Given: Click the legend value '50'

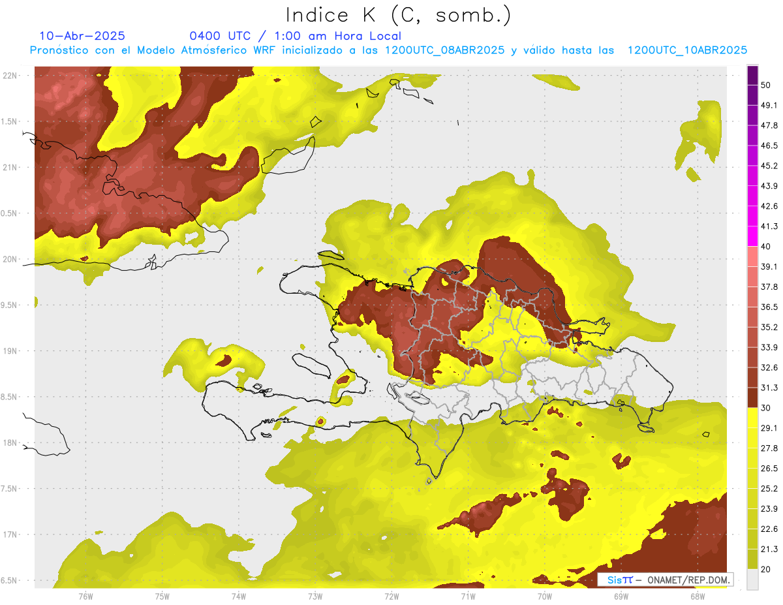Looking at the screenshot, I should click(767, 85).
